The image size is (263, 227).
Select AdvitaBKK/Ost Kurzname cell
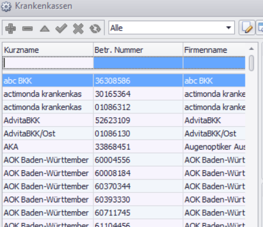point(48,134)
